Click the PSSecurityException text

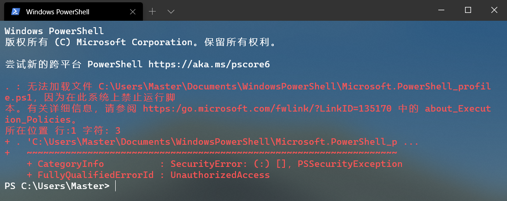click(350, 164)
